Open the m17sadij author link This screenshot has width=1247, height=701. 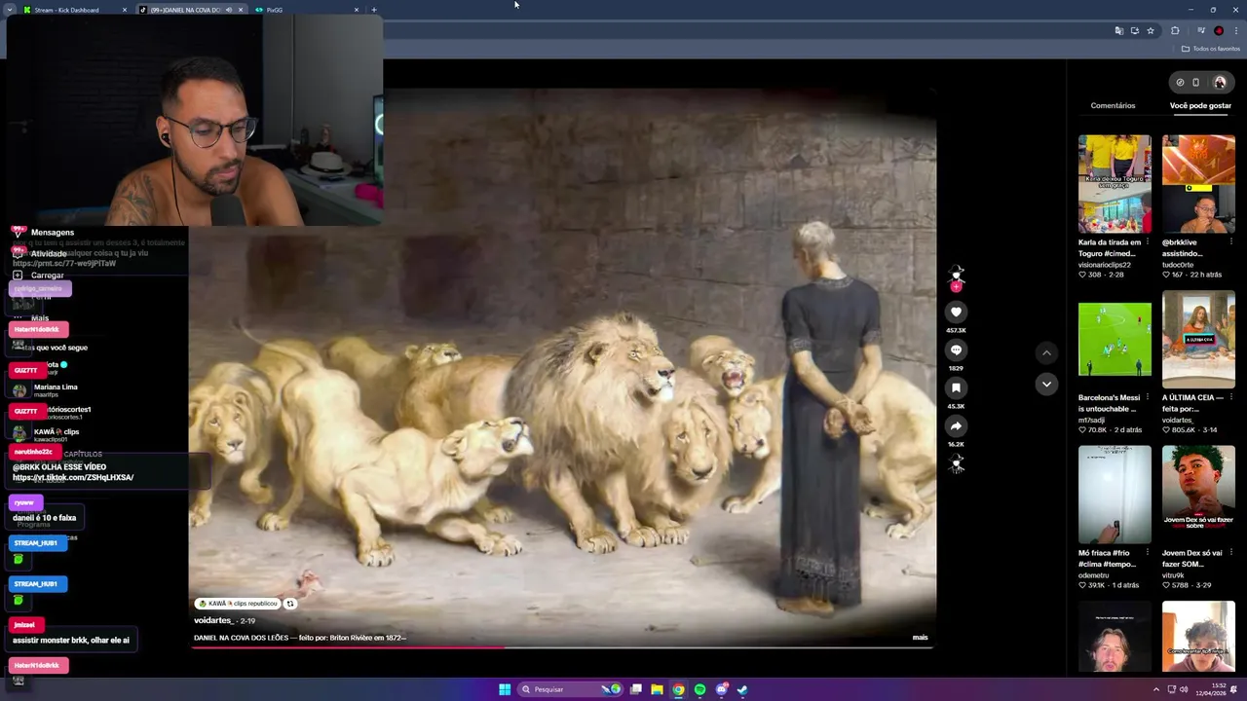click(1091, 420)
